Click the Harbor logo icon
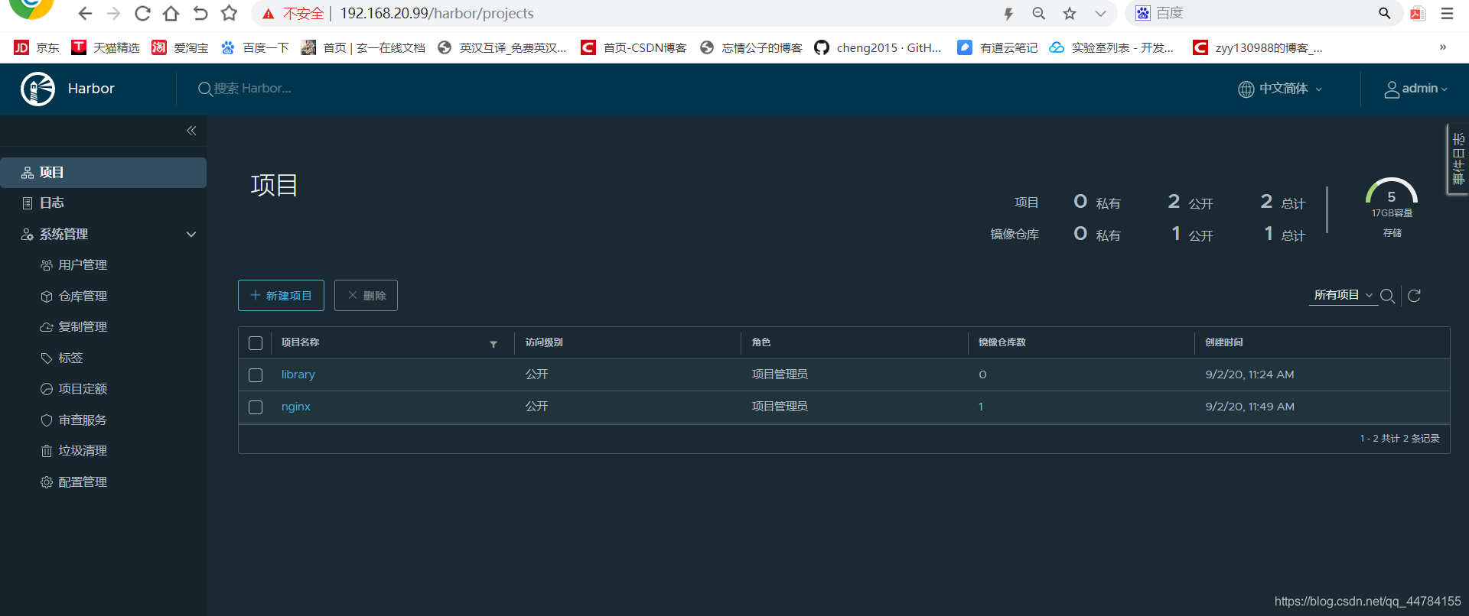This screenshot has width=1469, height=616. click(x=37, y=89)
